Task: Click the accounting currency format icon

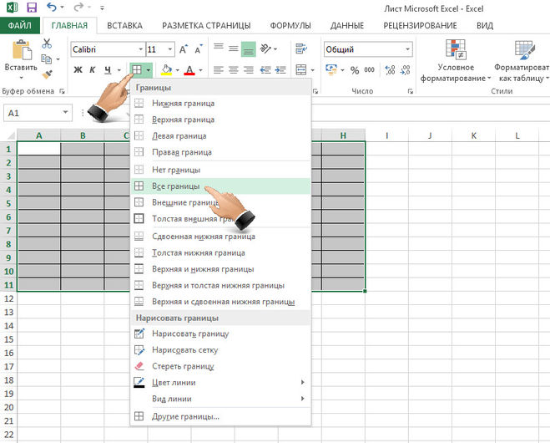Action: (331, 69)
